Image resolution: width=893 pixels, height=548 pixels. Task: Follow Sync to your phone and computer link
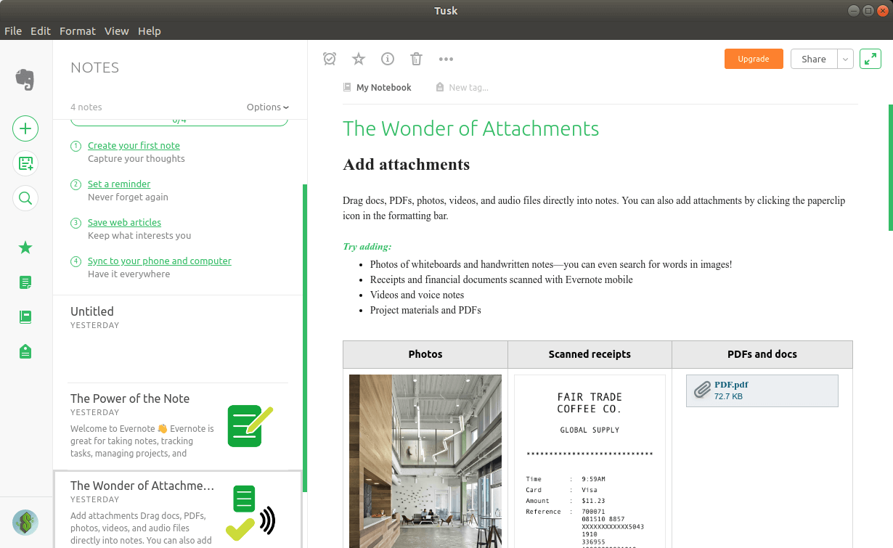click(x=160, y=261)
